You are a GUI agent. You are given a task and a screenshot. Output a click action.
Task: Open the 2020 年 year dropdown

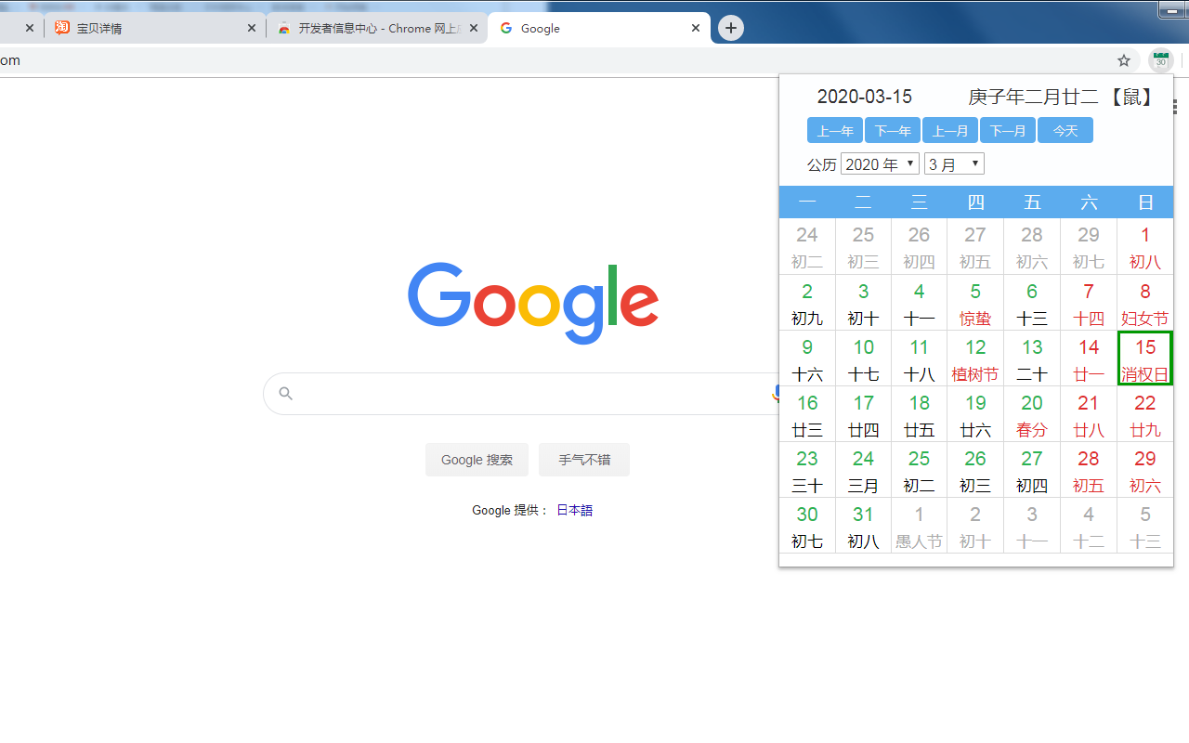[x=880, y=164]
